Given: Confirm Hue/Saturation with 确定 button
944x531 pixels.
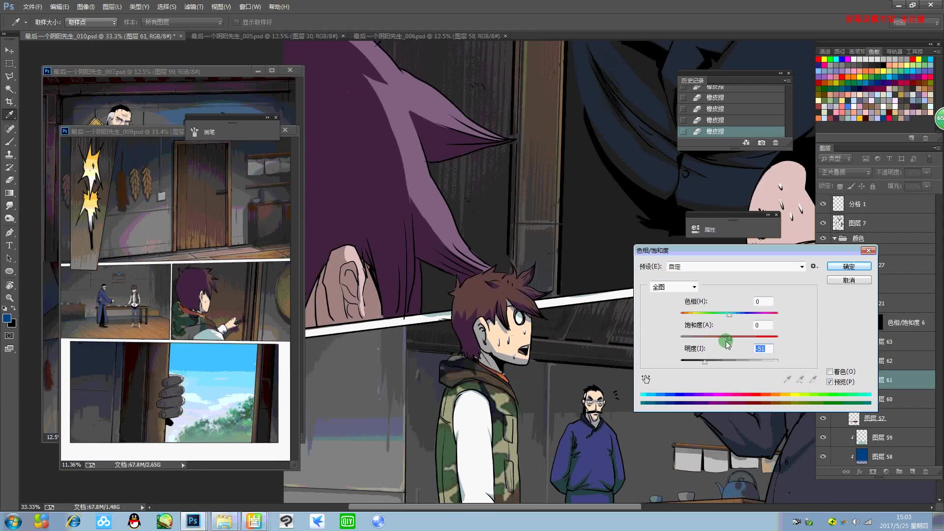Looking at the screenshot, I should pyautogui.click(x=849, y=266).
